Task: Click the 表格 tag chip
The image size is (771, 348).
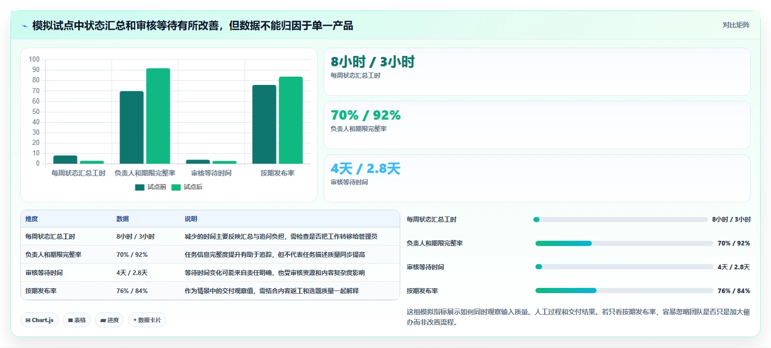Action: click(x=77, y=320)
